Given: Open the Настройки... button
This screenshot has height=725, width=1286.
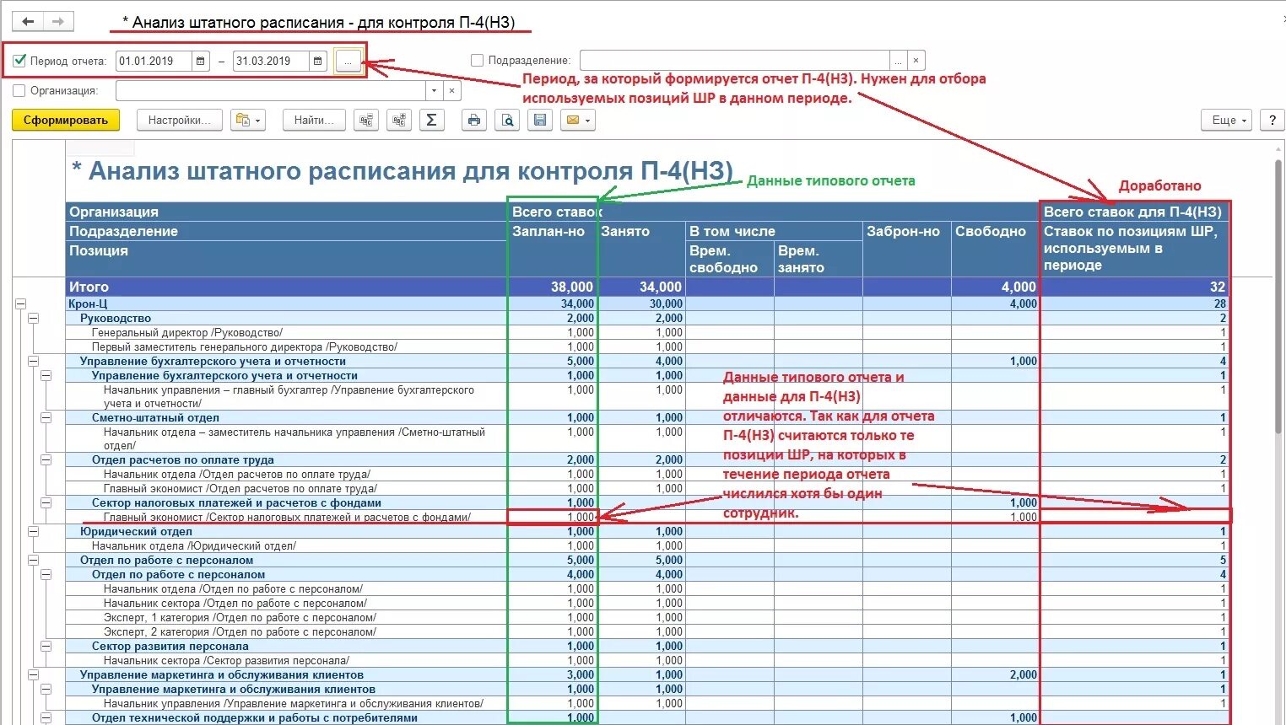Looking at the screenshot, I should tap(180, 121).
